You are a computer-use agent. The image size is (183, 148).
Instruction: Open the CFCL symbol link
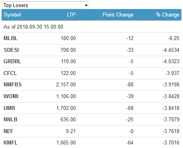[10, 73]
